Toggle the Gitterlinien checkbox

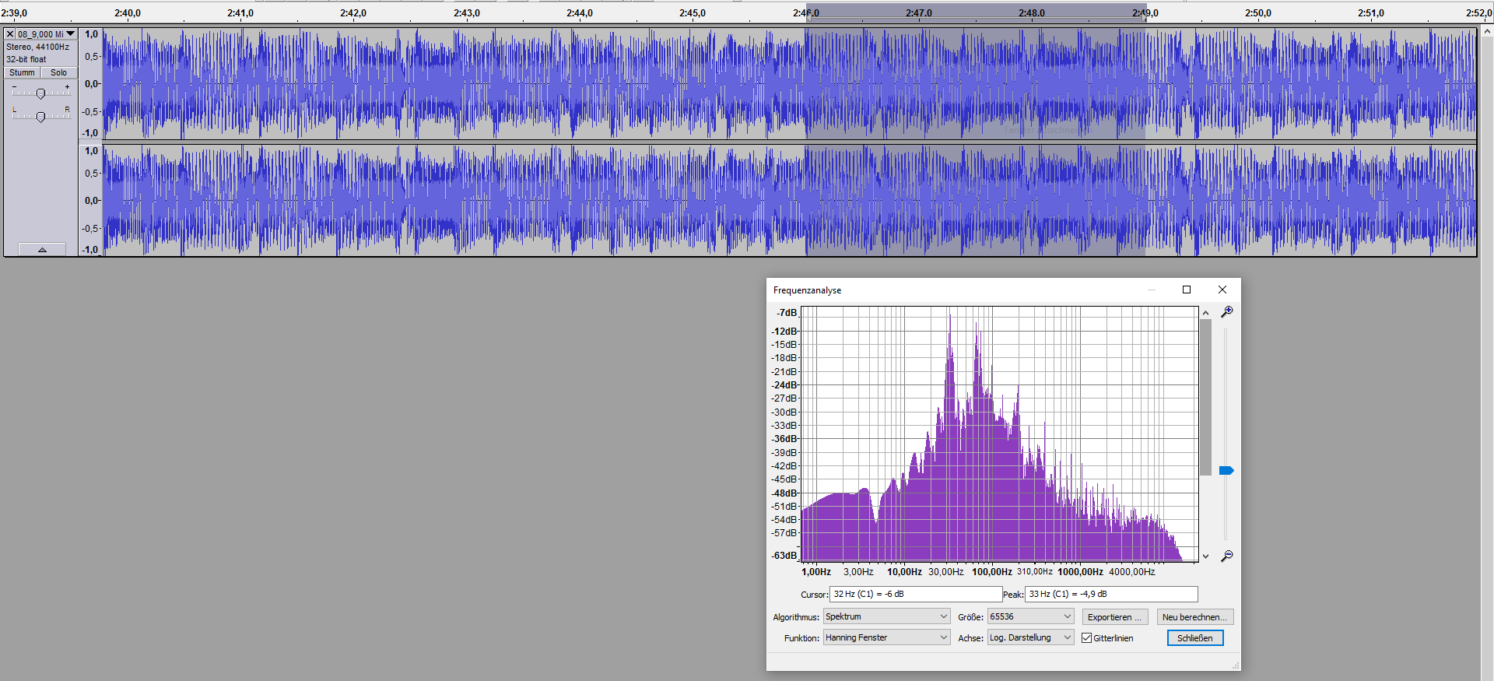[1087, 638]
